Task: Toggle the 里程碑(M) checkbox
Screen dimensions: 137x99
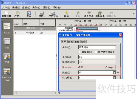Action: (80, 52)
